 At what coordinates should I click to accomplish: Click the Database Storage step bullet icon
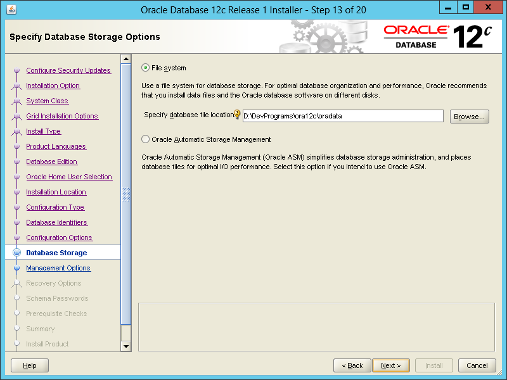[x=17, y=253]
